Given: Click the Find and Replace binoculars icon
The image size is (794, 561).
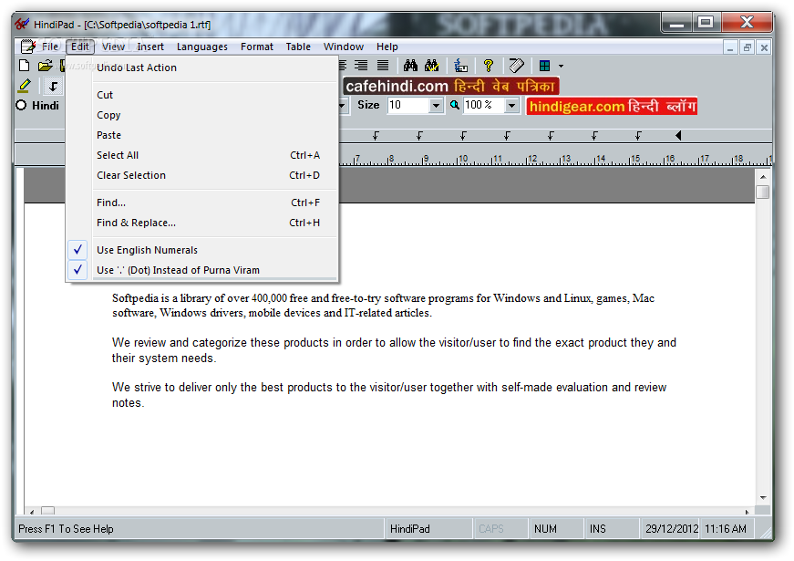Looking at the screenshot, I should click(x=431, y=66).
